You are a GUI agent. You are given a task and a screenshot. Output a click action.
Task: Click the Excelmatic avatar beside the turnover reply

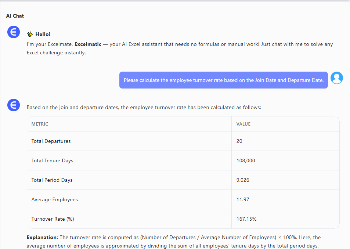point(14,105)
